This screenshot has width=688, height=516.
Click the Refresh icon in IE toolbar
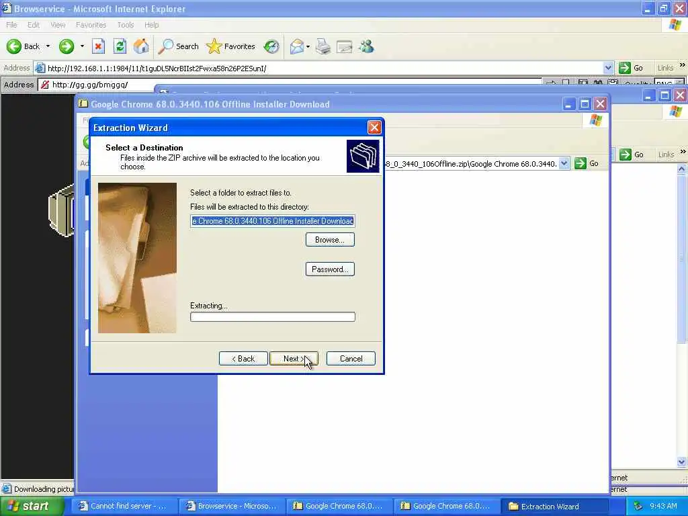coord(120,46)
